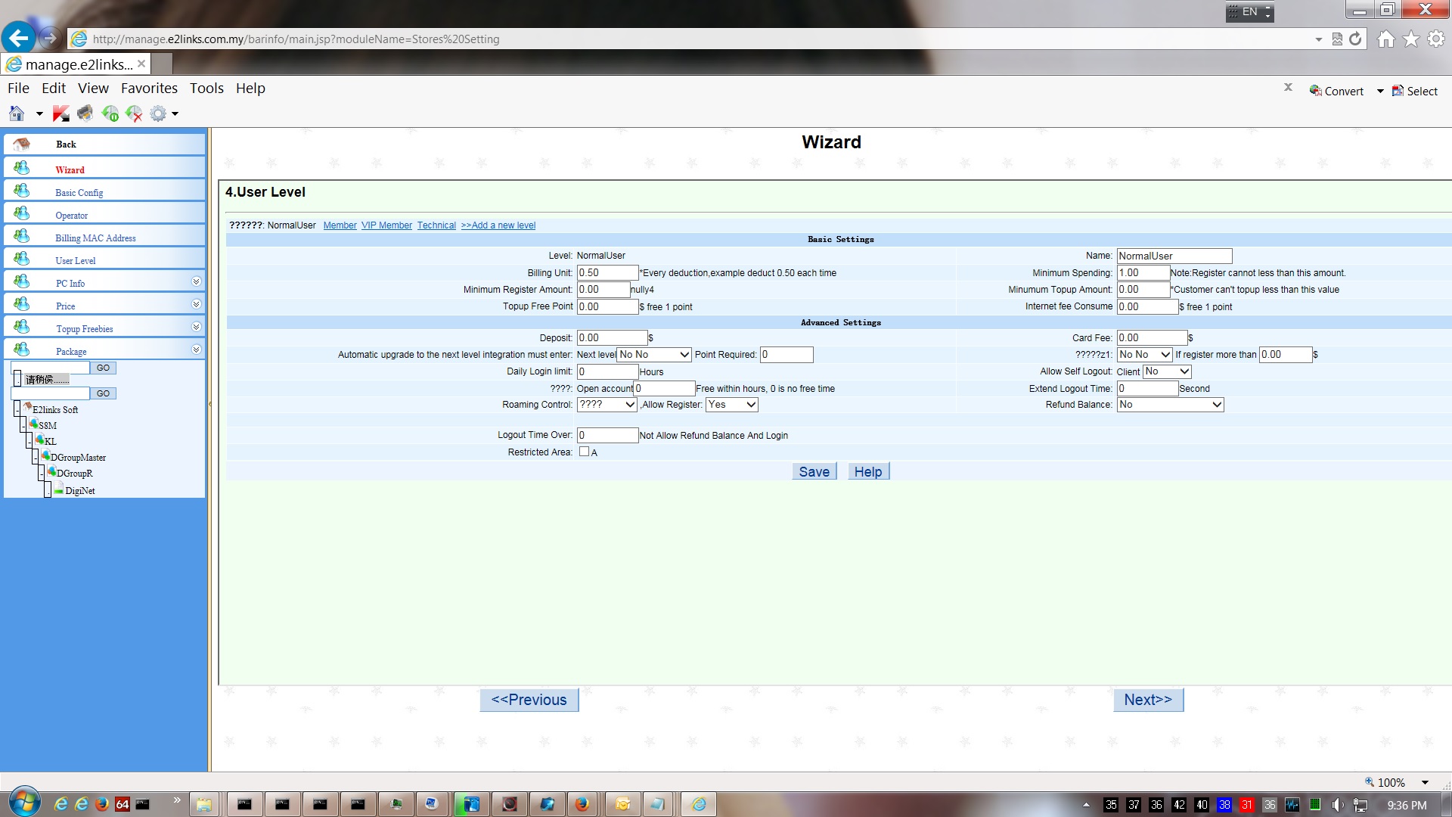1452x817 pixels.
Task: Click the favorites star icon
Action: point(1411,39)
